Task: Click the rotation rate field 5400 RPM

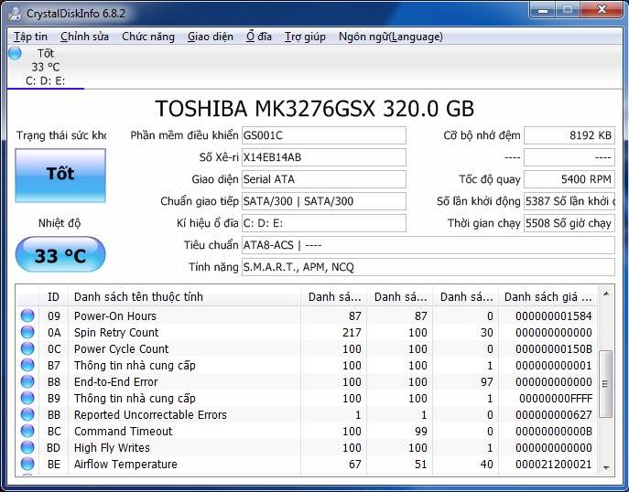Action: [x=569, y=179]
